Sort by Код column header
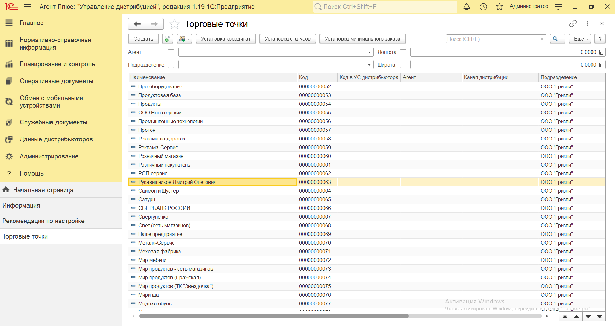Image resolution: width=615 pixels, height=326 pixels. point(317,77)
